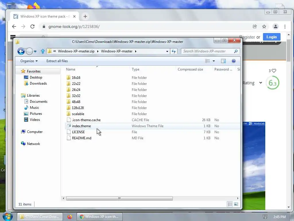Open recent locations dropdown beside Forward button
The height and width of the screenshot is (221, 294).
pyautogui.click(x=35, y=51)
